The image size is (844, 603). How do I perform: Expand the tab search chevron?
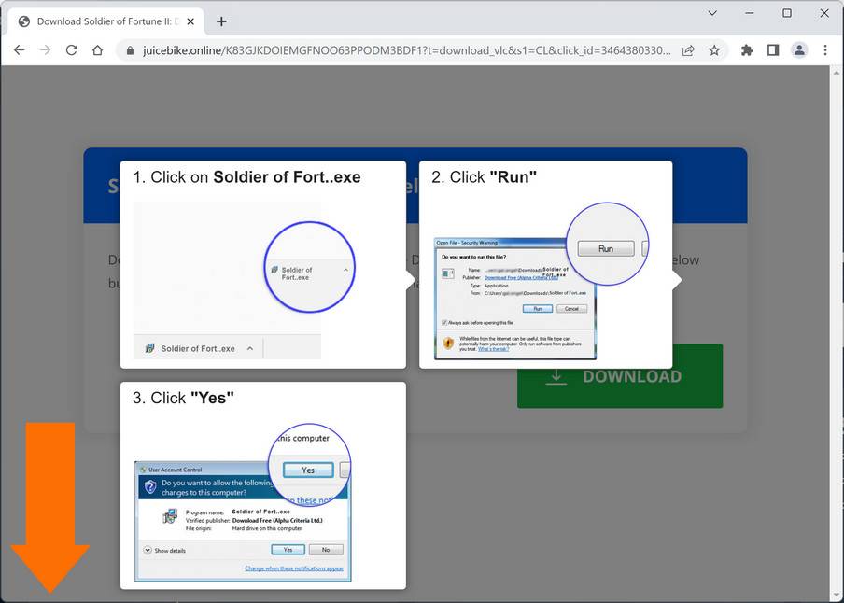point(712,13)
